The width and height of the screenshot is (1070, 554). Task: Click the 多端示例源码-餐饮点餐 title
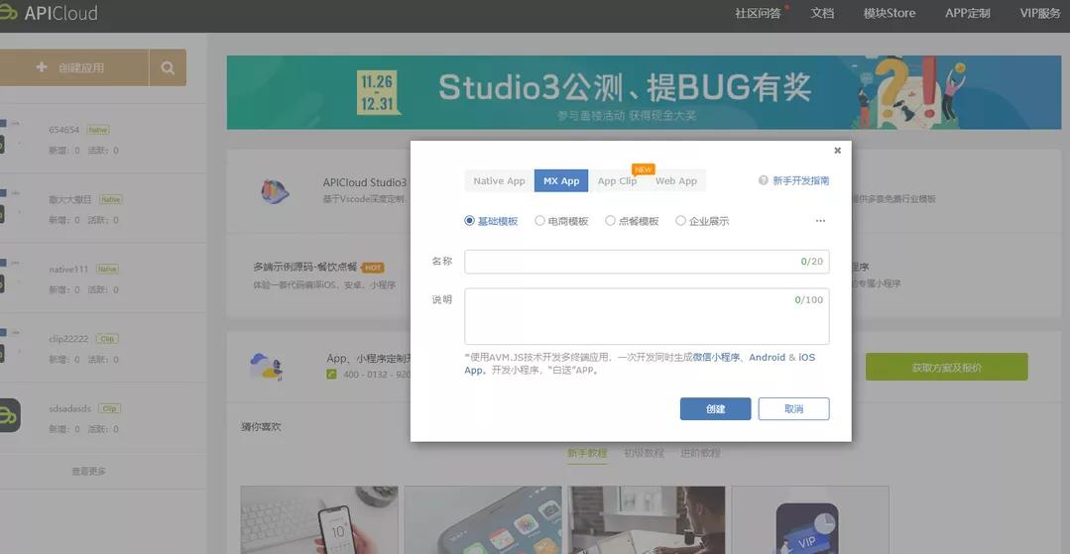(x=305, y=267)
